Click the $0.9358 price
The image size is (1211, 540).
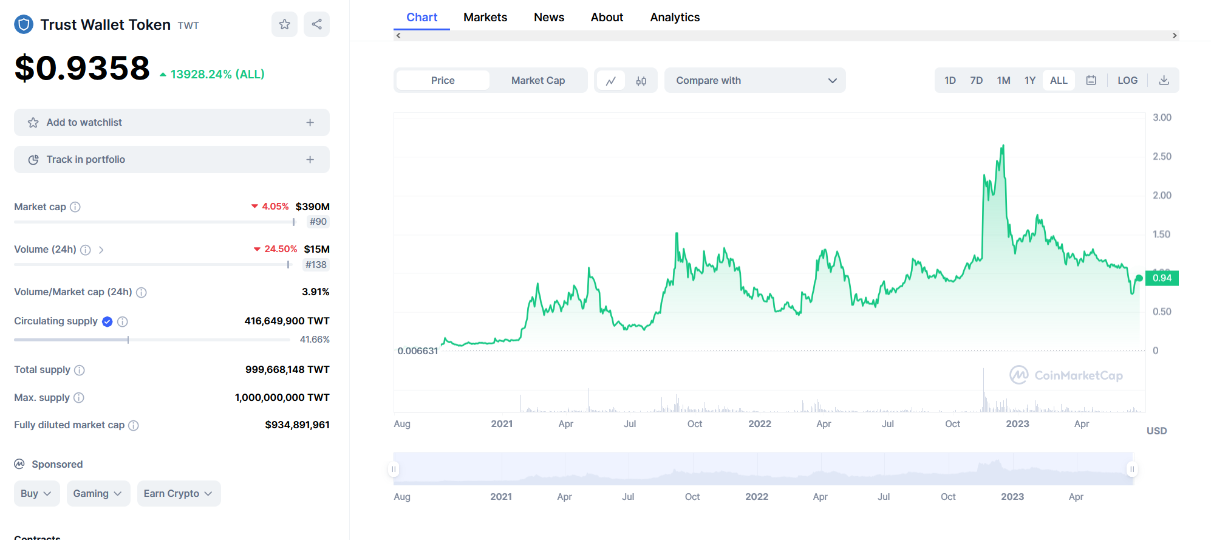82,67
